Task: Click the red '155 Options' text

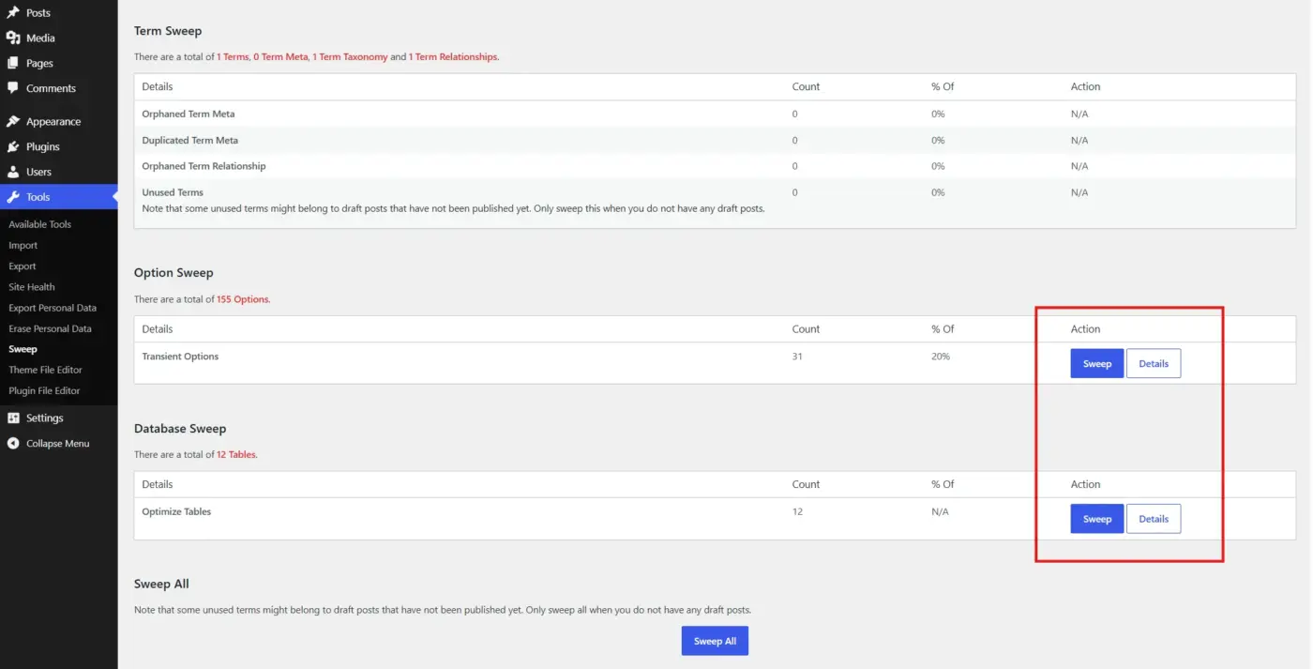Action: 243,299
